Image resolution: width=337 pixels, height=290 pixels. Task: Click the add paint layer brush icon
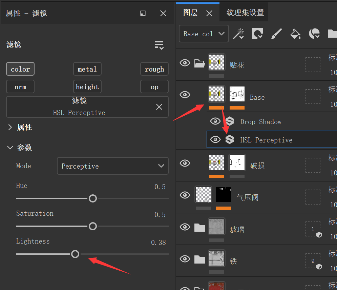[x=276, y=34]
